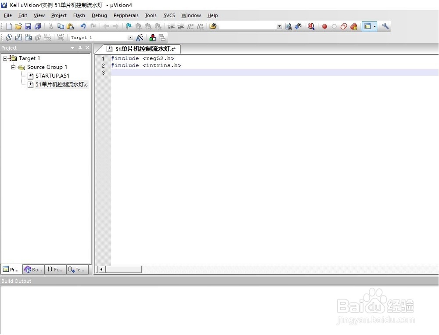Open Options for Target wand icon

(140, 37)
